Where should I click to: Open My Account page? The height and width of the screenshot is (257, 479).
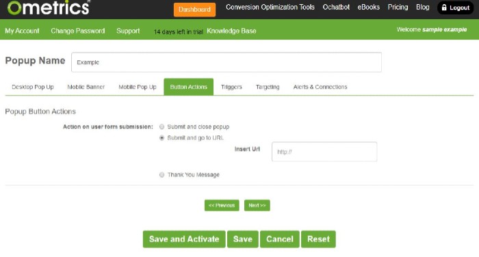[22, 31]
